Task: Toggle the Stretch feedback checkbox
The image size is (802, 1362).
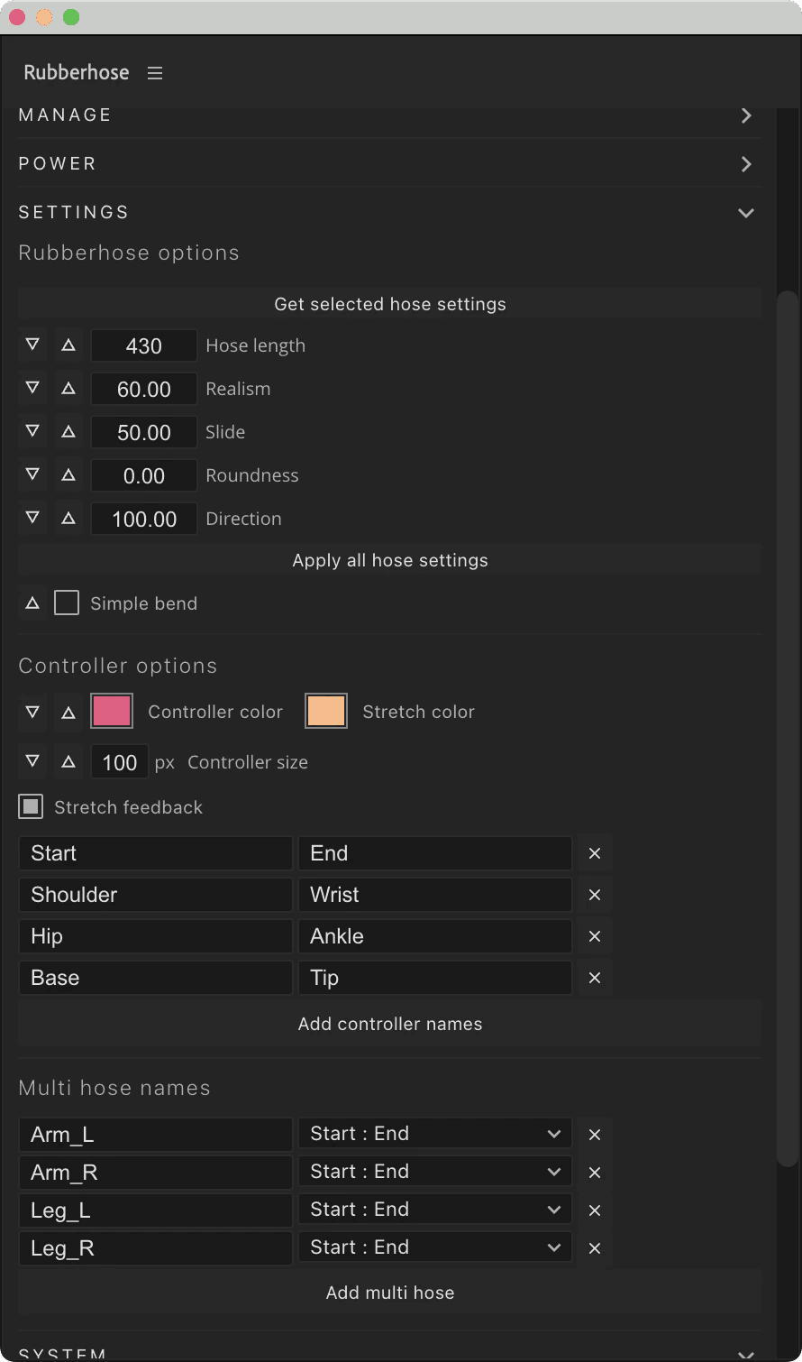Action: pos(31,807)
